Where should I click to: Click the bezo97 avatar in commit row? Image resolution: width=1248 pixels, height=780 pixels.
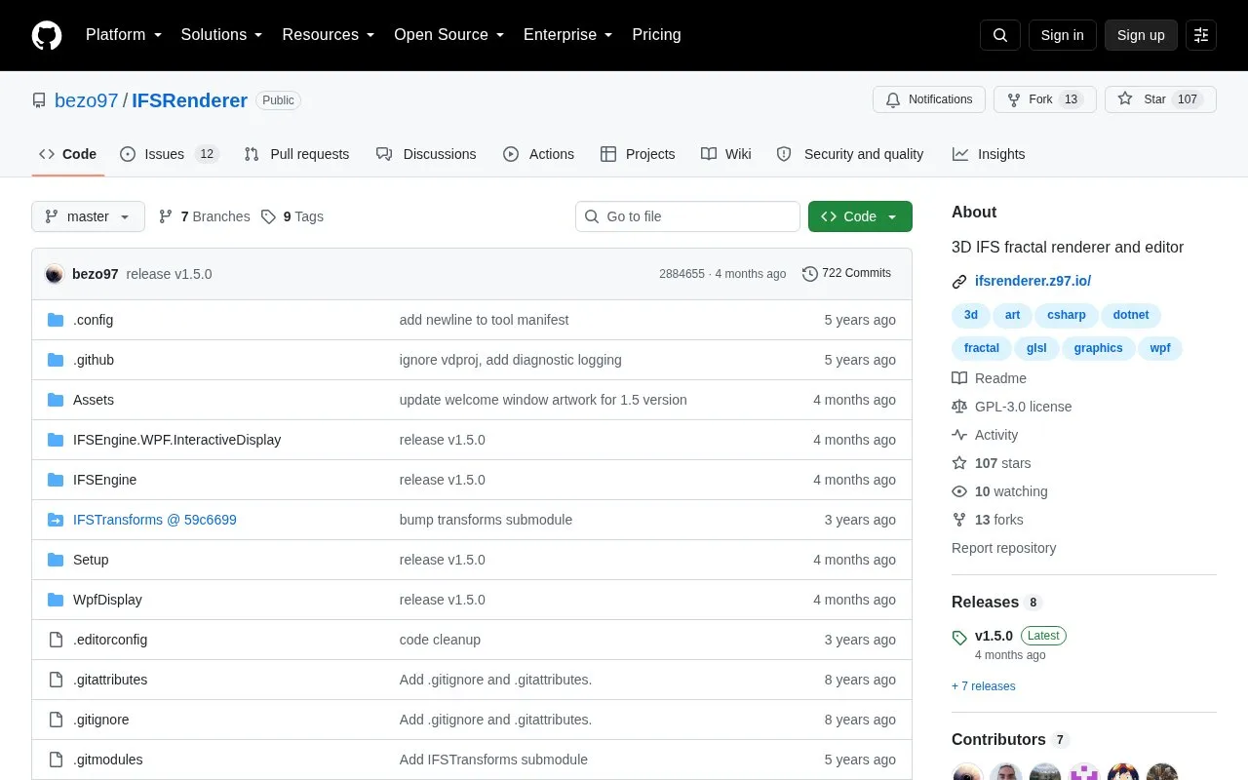coord(55,274)
